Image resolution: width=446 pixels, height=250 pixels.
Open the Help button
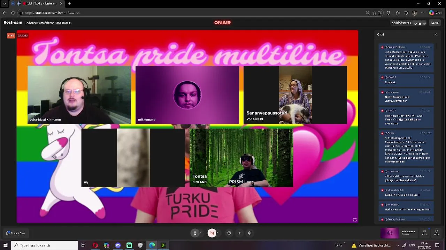(x=437, y=233)
